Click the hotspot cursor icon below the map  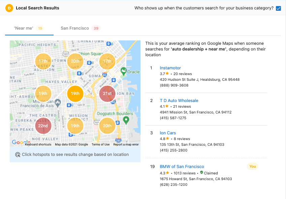click(x=18, y=155)
